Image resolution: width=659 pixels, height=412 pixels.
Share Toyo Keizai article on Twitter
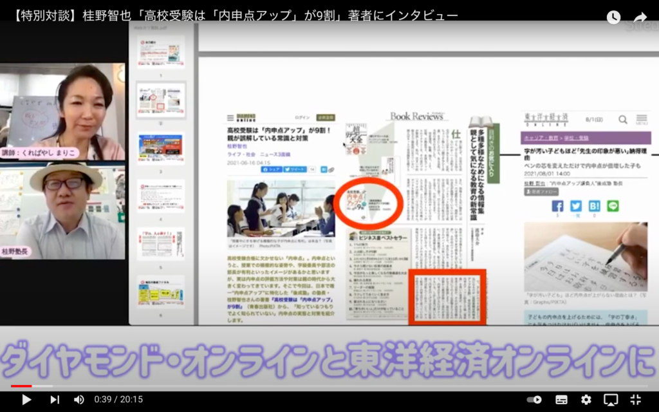click(576, 206)
